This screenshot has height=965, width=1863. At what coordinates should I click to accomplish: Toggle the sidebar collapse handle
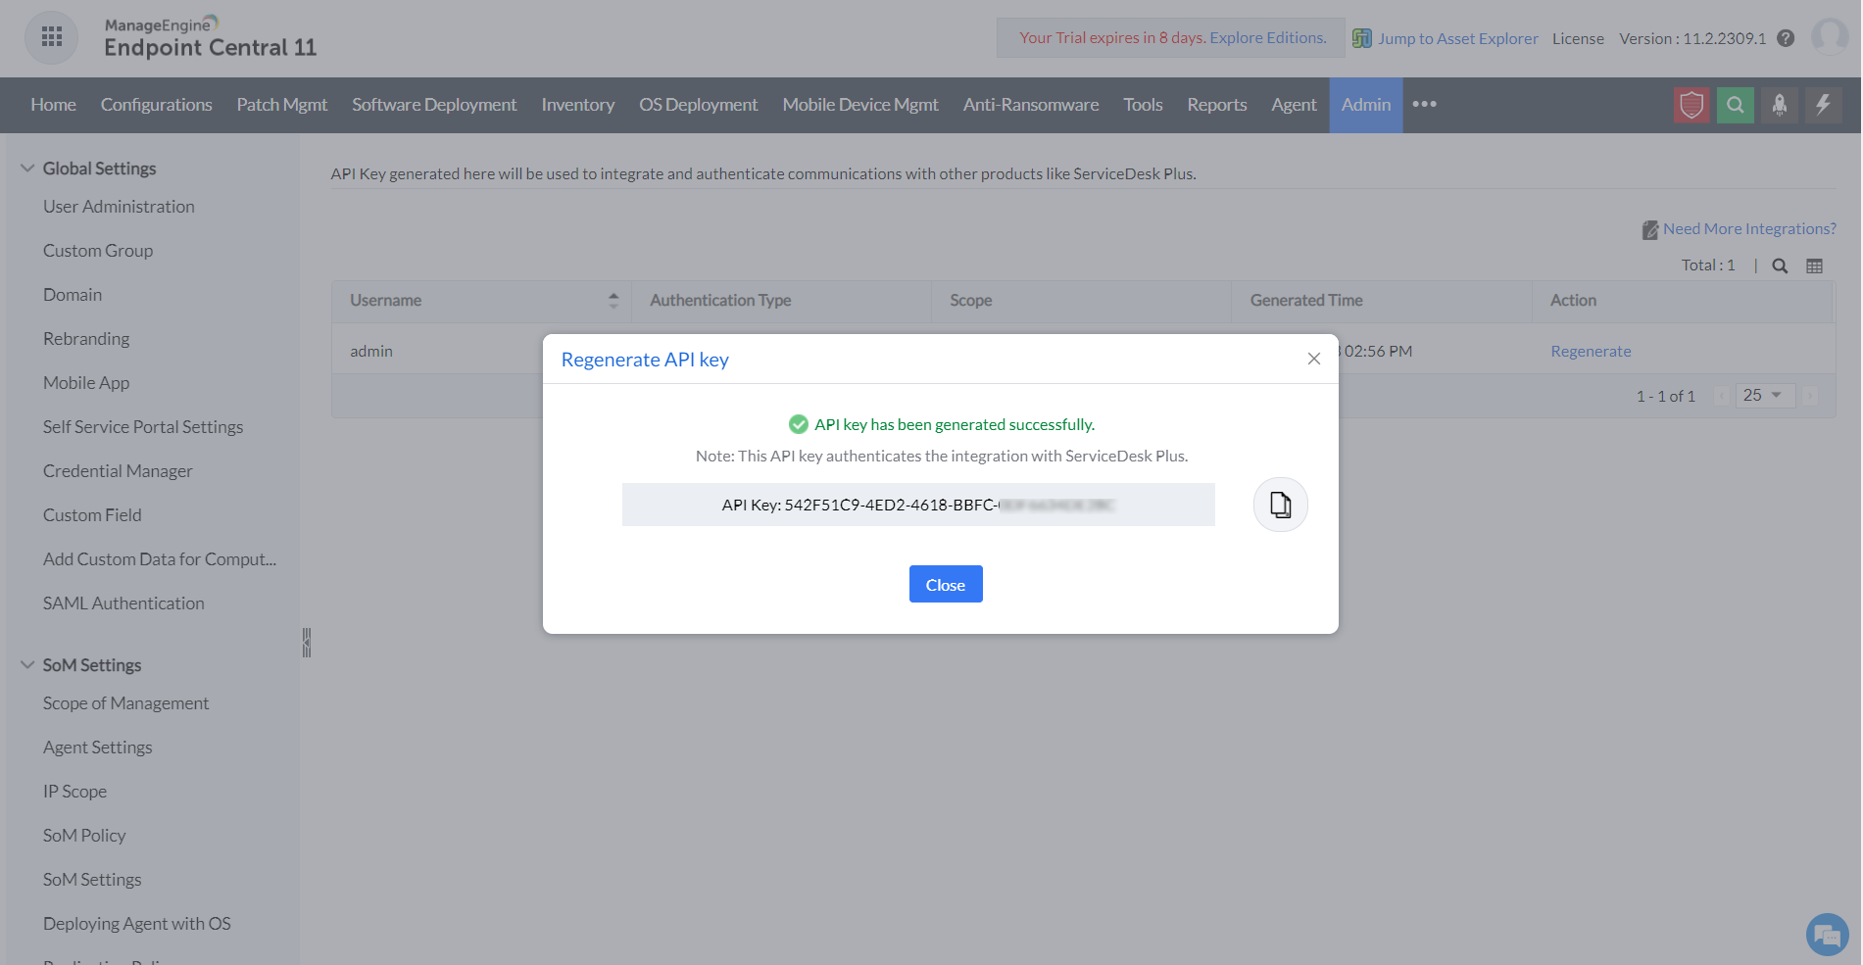(x=307, y=643)
